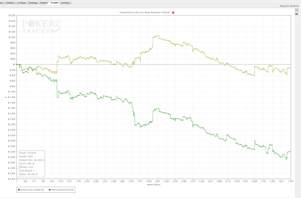Screen dimensions: 301x198
Task: Click the $-2,000 label on vertical axis
Action: pos(11,119)
